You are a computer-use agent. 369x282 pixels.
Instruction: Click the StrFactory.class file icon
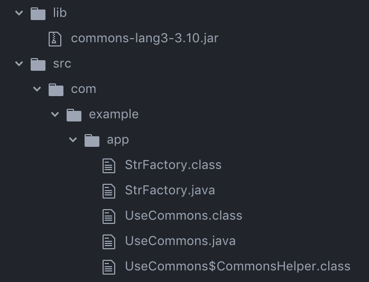(x=109, y=165)
